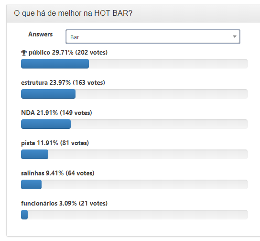The width and height of the screenshot is (260, 241).
Task: Click the poll title O que há de melhor
Action: [73, 13]
